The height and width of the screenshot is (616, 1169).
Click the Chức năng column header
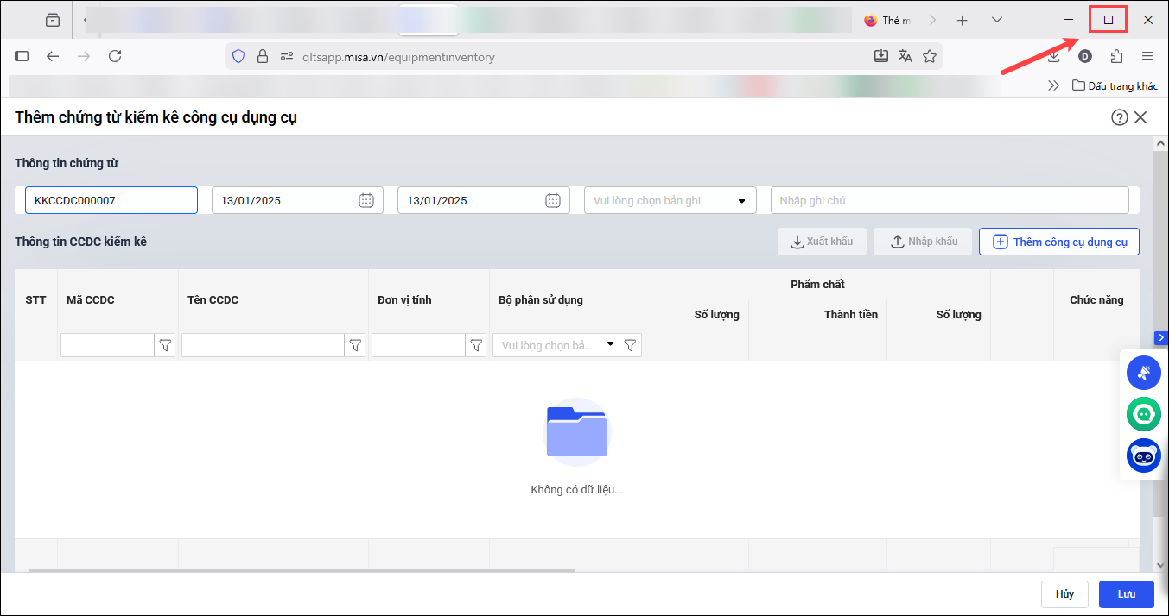[1096, 299]
